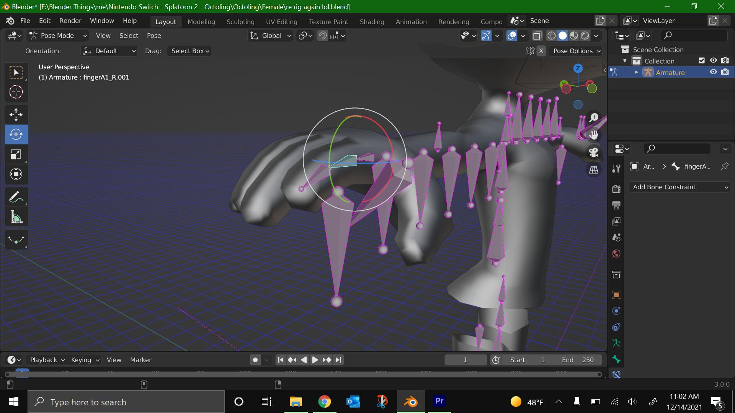This screenshot has width=735, height=413.
Task: Toggle the camera view icon
Action: 594,152
